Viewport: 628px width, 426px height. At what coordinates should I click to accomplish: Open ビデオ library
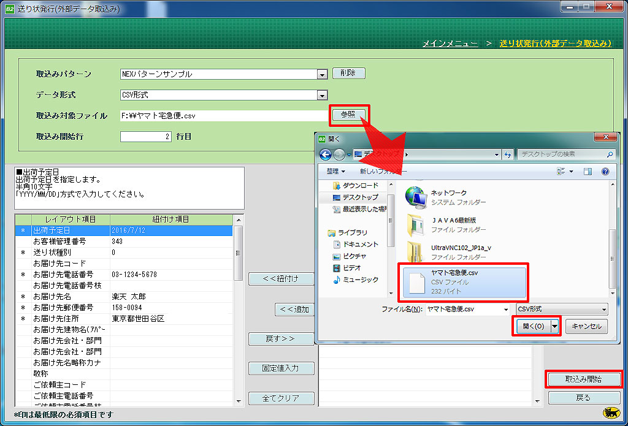tap(347, 268)
